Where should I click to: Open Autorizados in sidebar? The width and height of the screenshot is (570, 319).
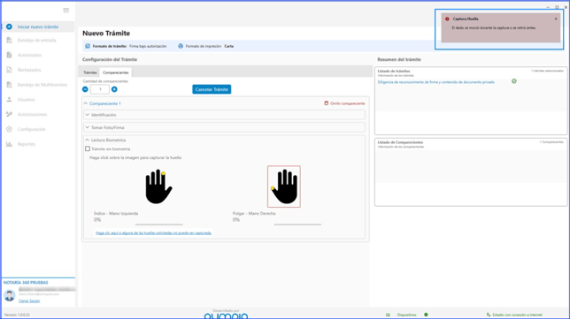click(x=29, y=55)
